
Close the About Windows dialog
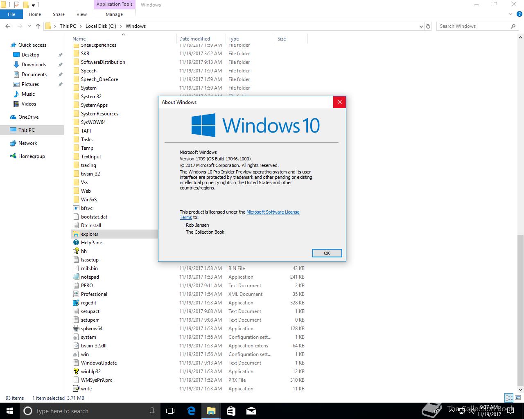pos(339,102)
